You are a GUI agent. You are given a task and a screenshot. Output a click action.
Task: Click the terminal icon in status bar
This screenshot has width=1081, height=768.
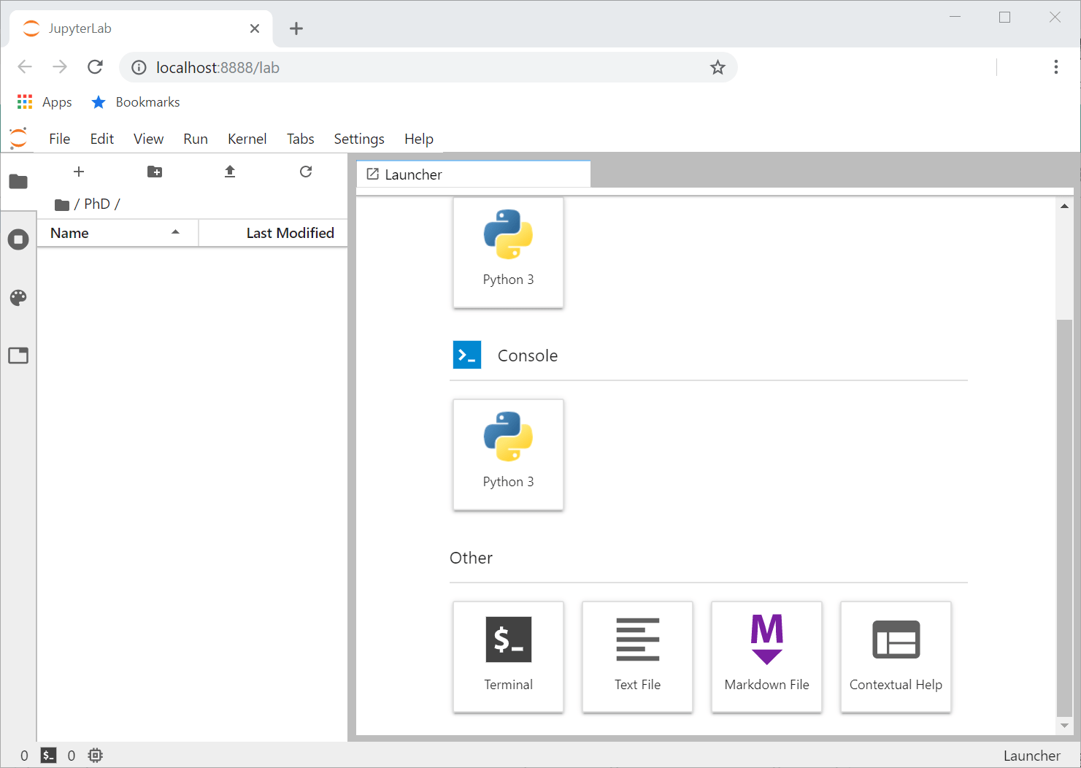[x=48, y=756]
